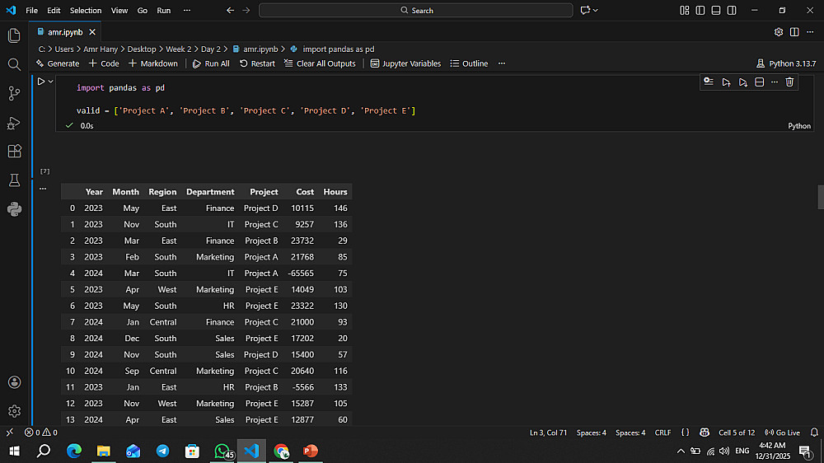Open the Selection menu

[86, 11]
